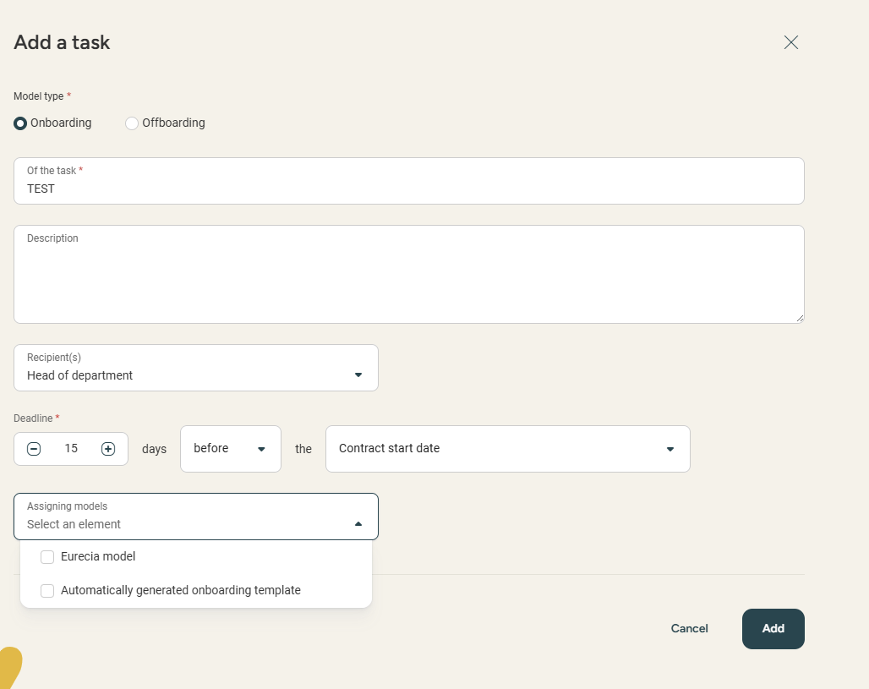This screenshot has width=869, height=689.
Task: Grab the Description field resize handle
Action: point(799,318)
